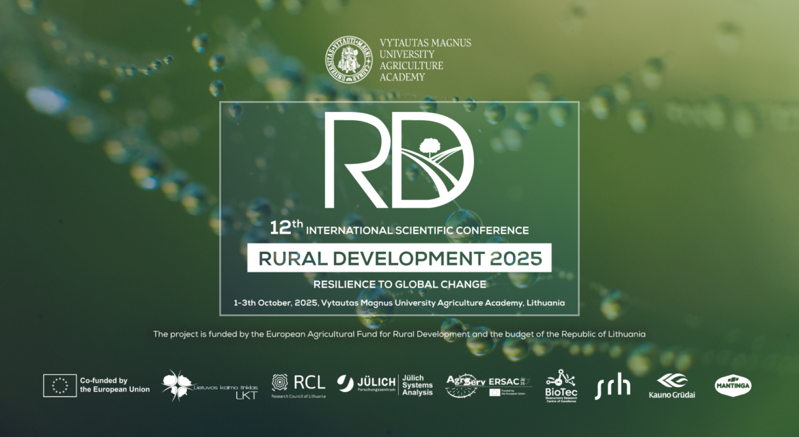
Task: Open the Kauno Grūdai logo
Action: coord(671,386)
